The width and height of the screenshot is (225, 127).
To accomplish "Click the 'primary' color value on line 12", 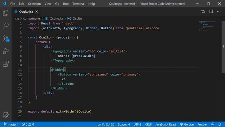I will pyautogui.click(x=130, y=74).
